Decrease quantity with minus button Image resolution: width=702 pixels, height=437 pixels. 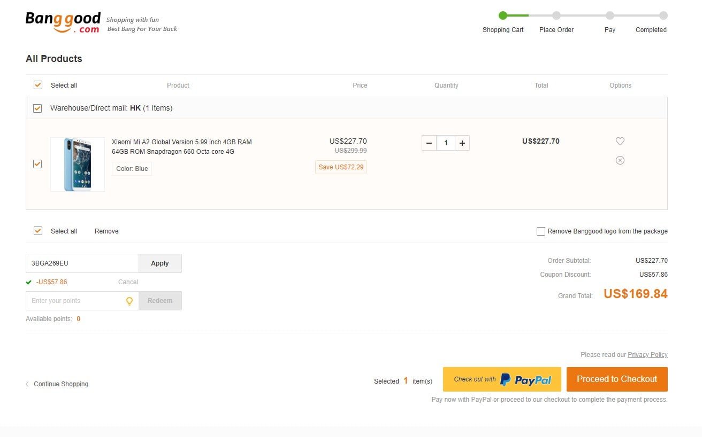(429, 143)
